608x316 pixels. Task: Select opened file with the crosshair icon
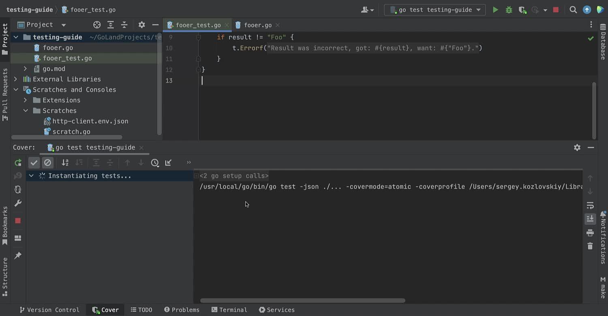point(97,25)
